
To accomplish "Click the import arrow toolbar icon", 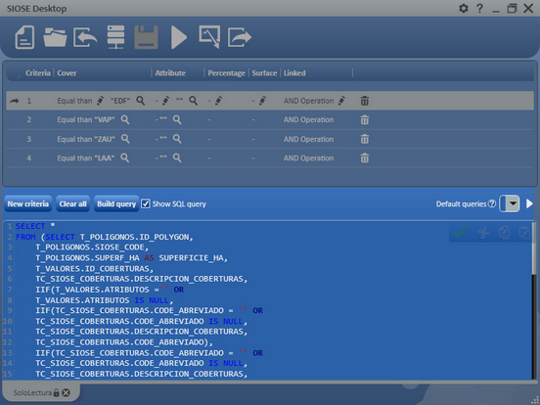I will [x=85, y=37].
